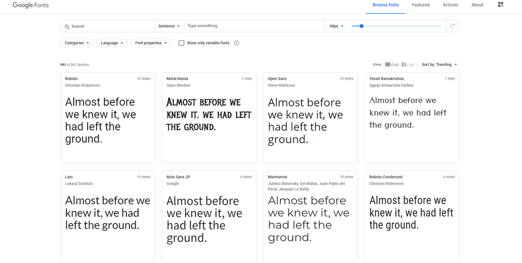Switch to List view

pos(407,65)
